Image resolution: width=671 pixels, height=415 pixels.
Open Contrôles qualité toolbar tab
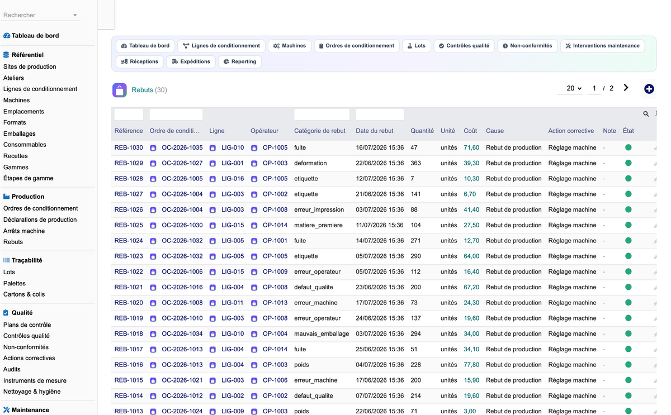pyautogui.click(x=464, y=46)
